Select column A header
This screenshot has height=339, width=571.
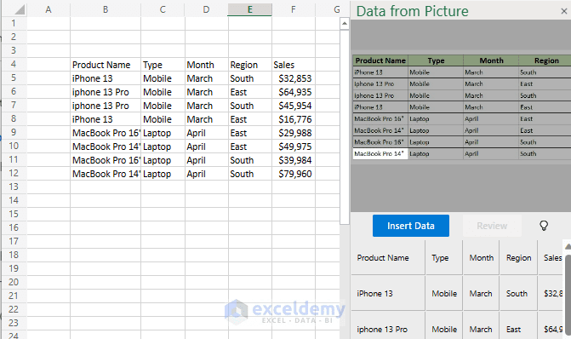point(49,9)
